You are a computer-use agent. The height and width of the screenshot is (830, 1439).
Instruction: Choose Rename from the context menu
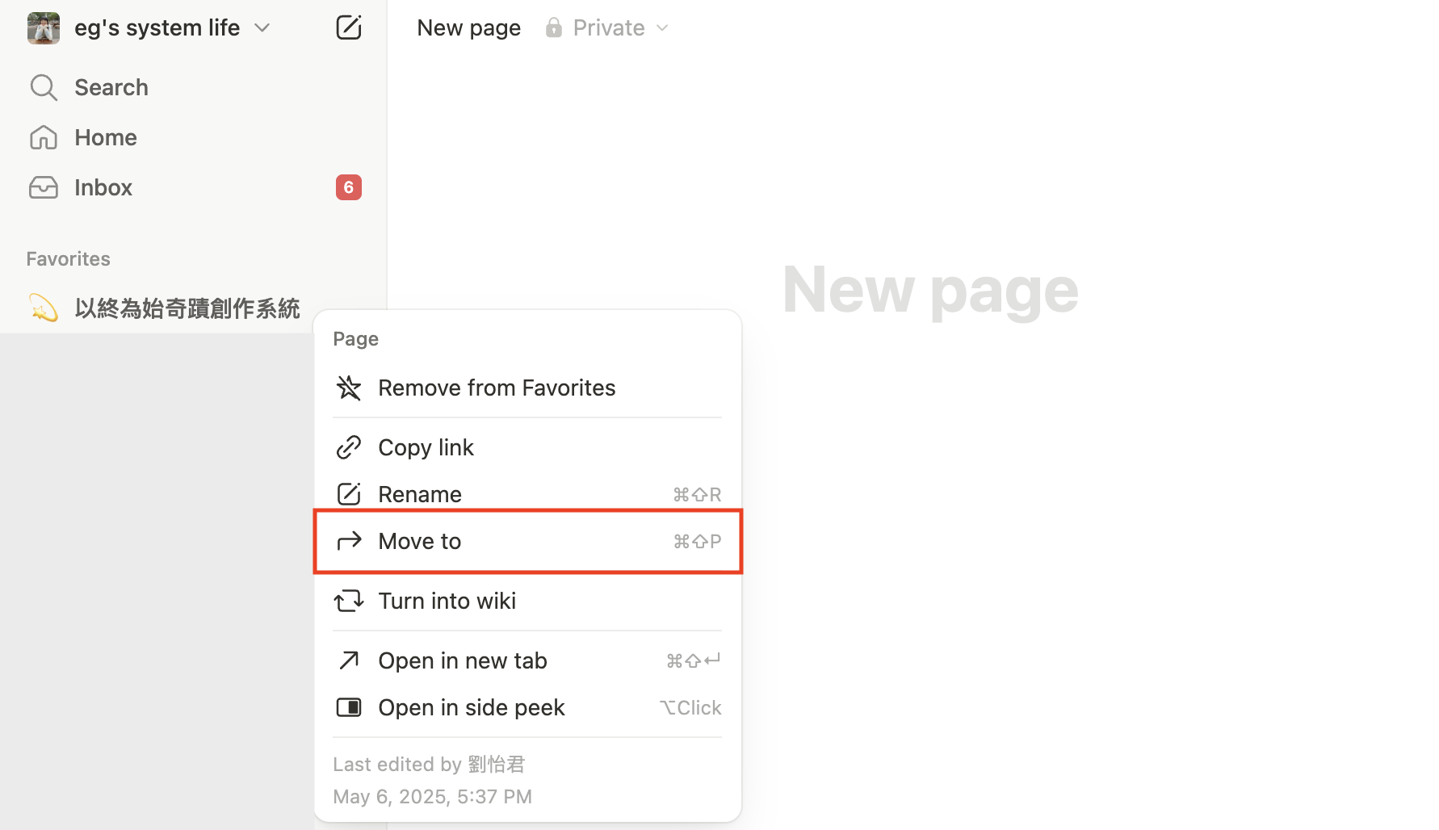click(420, 494)
